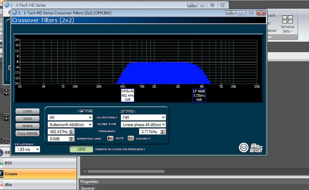The height and width of the screenshot is (190, 309).
Task: Click the Crossover Filters window title-bar app icon
Action: [14, 13]
